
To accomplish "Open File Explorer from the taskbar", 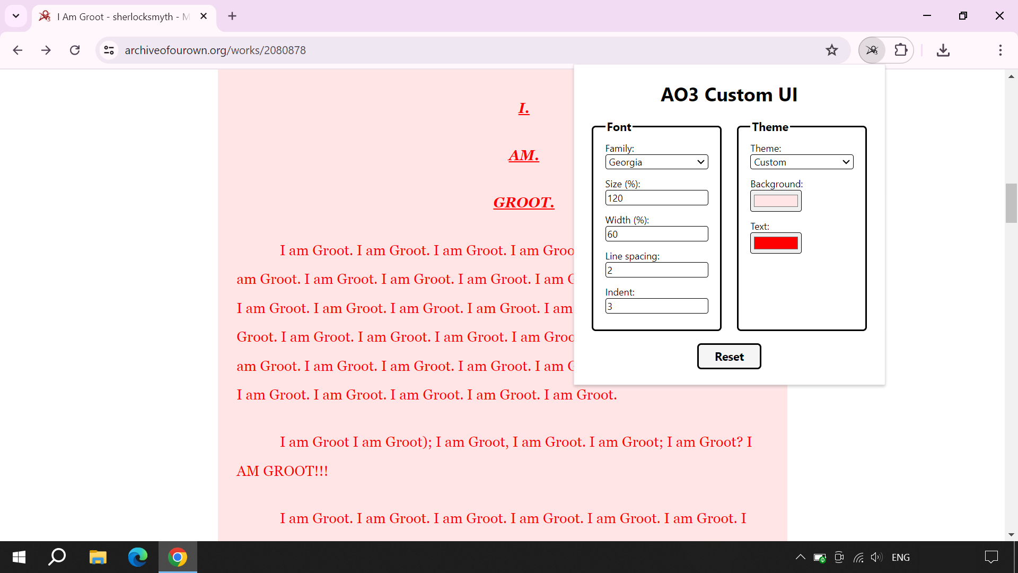I will tap(98, 557).
